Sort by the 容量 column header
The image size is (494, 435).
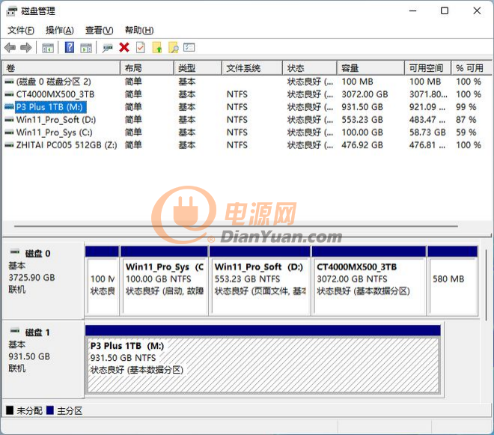click(x=372, y=68)
